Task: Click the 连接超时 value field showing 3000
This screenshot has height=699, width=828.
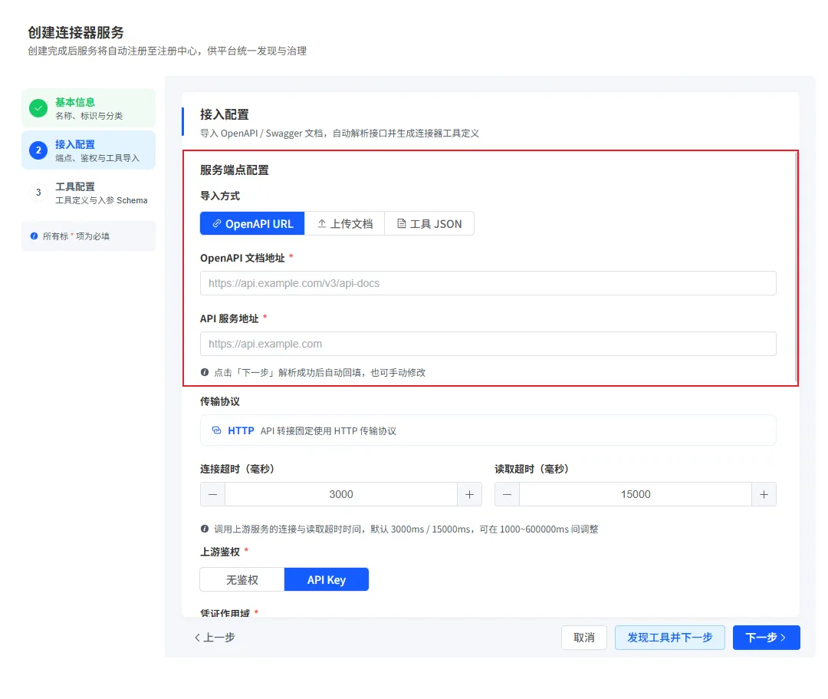Action: pos(341,495)
